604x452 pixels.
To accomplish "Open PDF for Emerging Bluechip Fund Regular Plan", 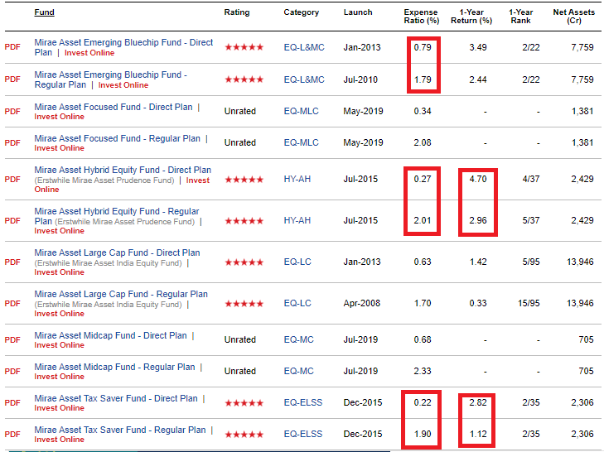I will point(12,79).
